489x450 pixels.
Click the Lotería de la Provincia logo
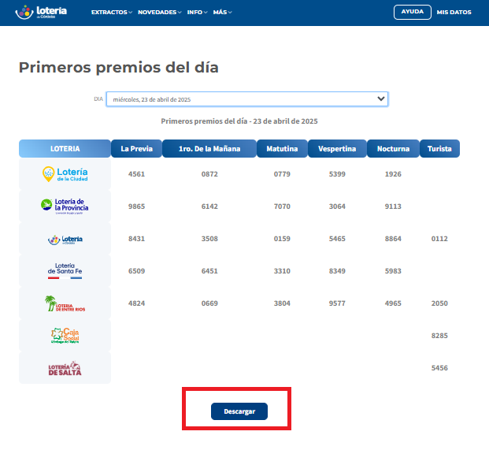[65, 206]
